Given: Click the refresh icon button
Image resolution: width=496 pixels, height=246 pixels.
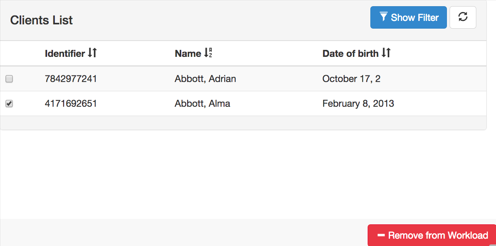Looking at the screenshot, I should pos(463,17).
